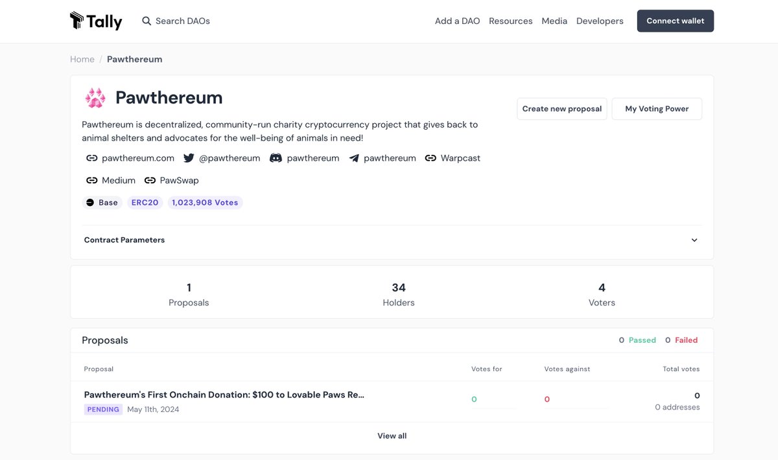Click the 1,023,908 Votes tag
Image resolution: width=778 pixels, height=460 pixels.
pos(205,203)
